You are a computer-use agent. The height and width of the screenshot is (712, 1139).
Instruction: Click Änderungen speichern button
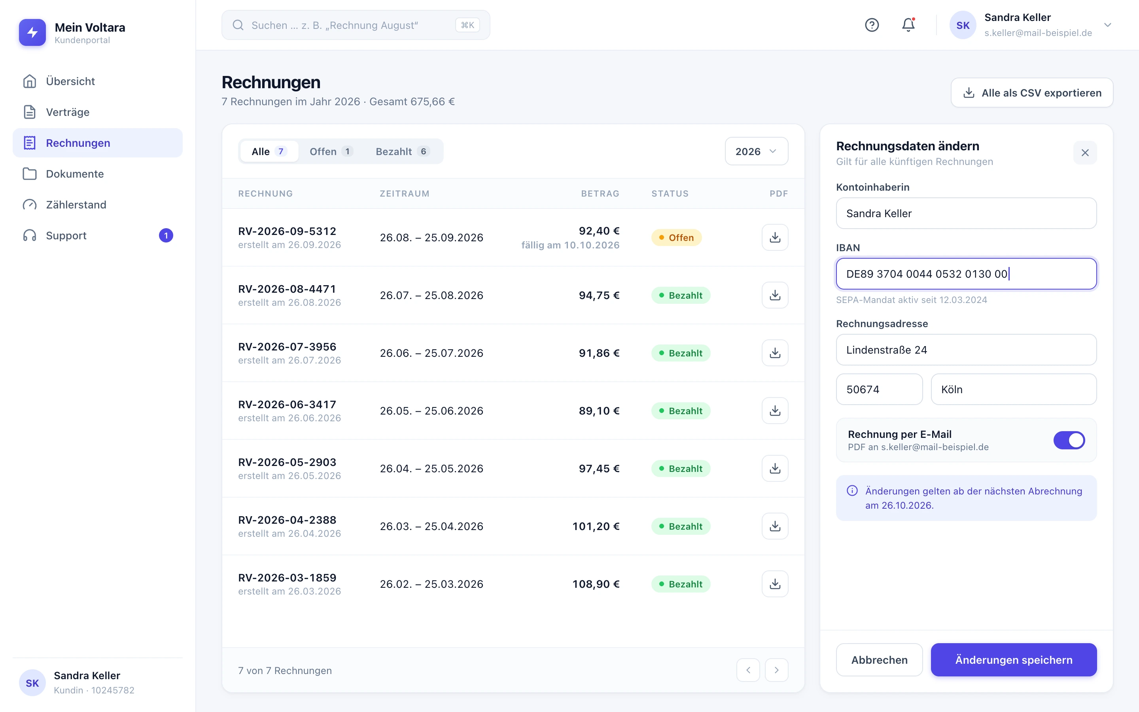click(x=1014, y=660)
